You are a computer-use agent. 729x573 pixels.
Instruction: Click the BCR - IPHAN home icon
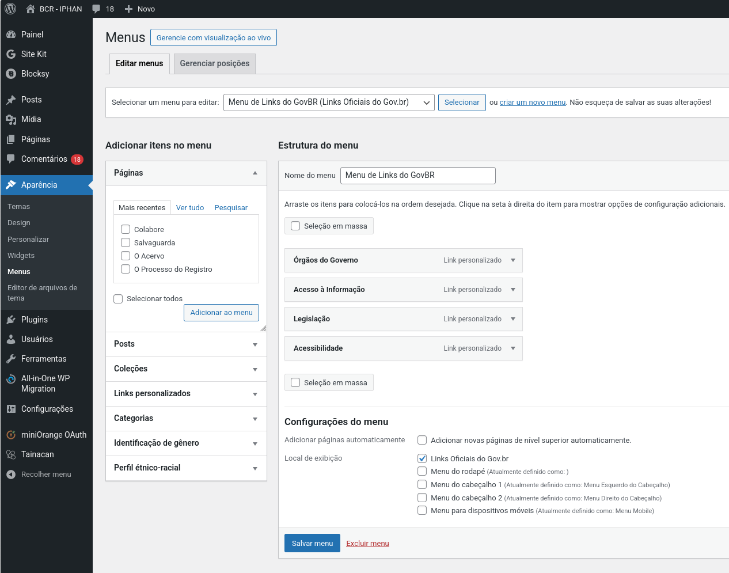pos(31,9)
